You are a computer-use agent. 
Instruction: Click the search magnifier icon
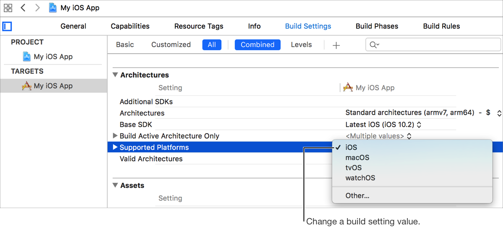tap(374, 45)
